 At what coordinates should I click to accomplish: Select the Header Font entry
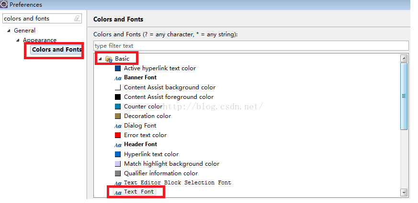click(140, 144)
